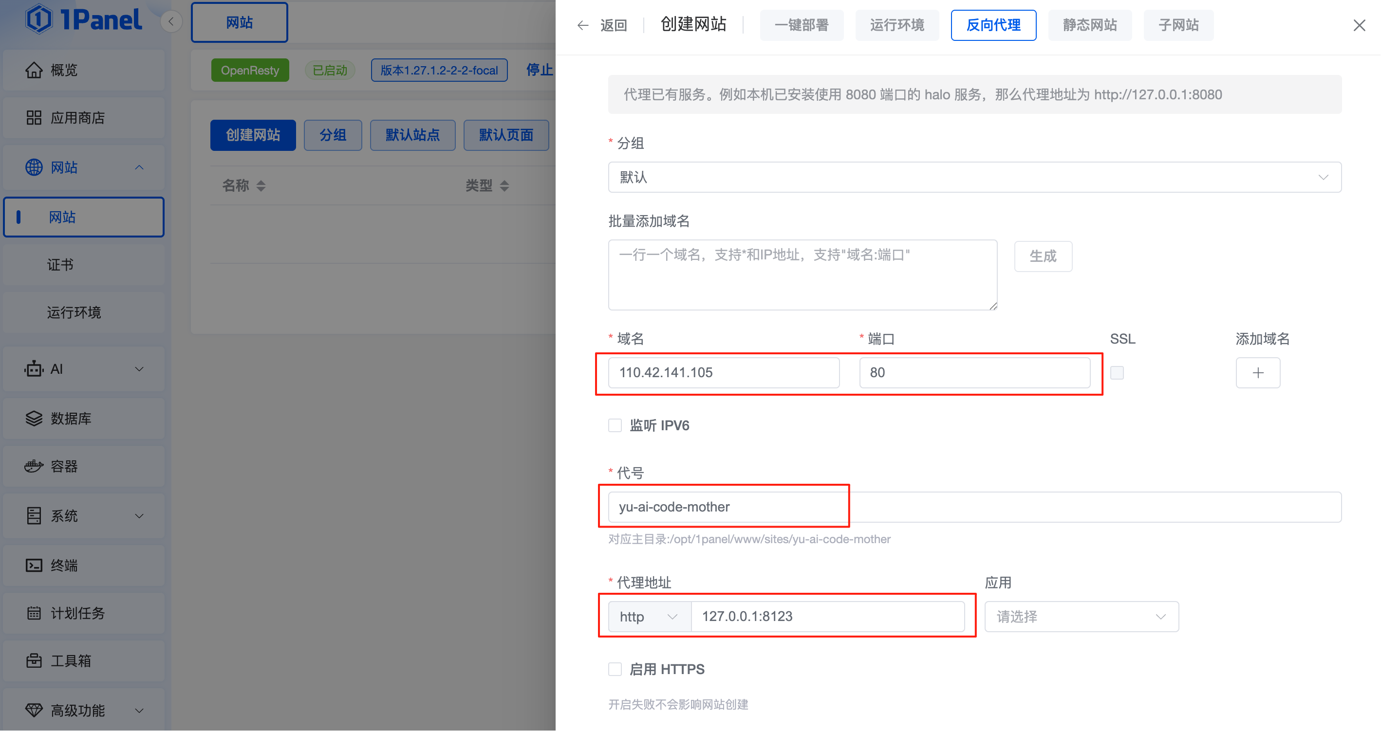Check the 启用 HTTPS checkbox

click(x=615, y=669)
